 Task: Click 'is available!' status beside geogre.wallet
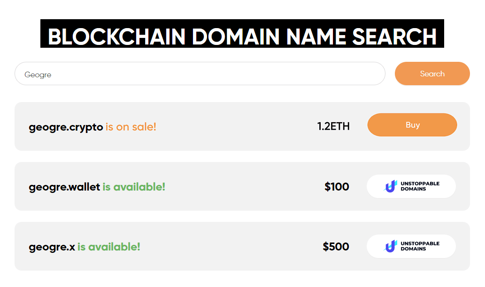134,187
